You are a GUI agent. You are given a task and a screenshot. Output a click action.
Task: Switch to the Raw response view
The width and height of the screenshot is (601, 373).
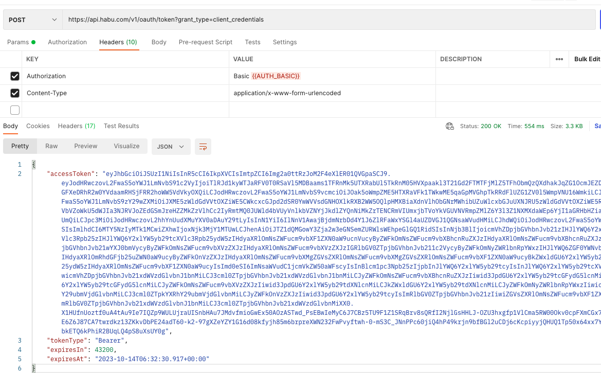51,146
